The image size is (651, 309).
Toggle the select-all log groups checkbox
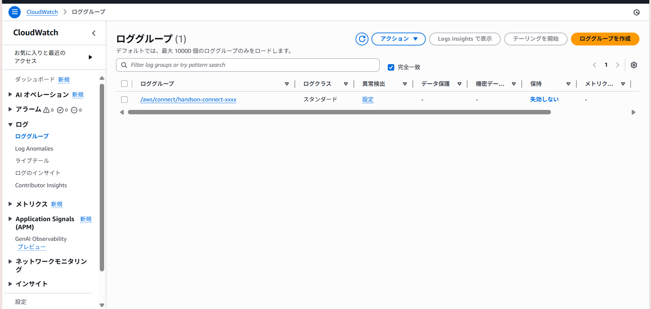click(x=125, y=84)
